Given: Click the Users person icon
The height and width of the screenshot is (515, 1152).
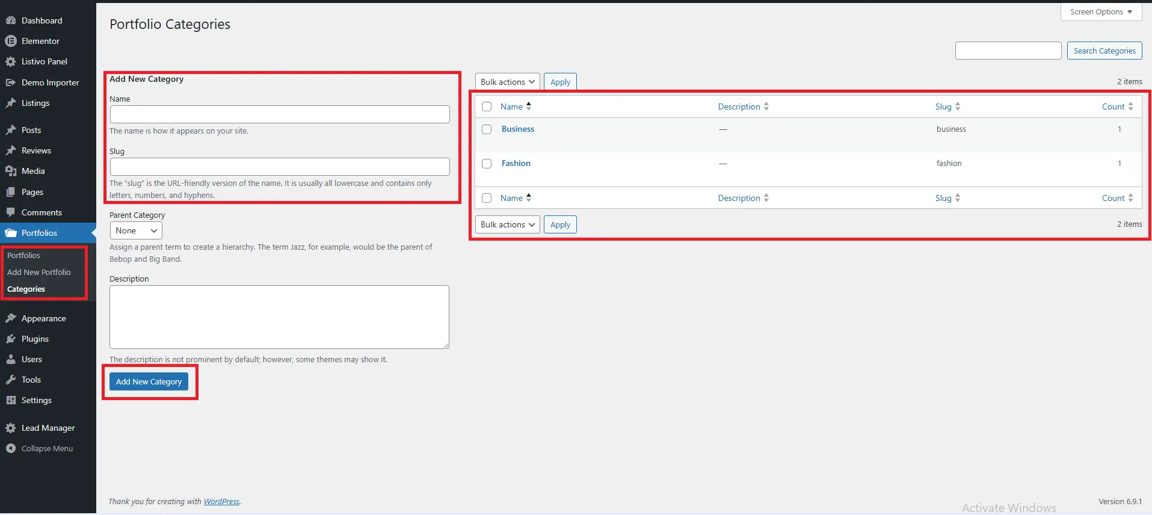Looking at the screenshot, I should coord(10,359).
